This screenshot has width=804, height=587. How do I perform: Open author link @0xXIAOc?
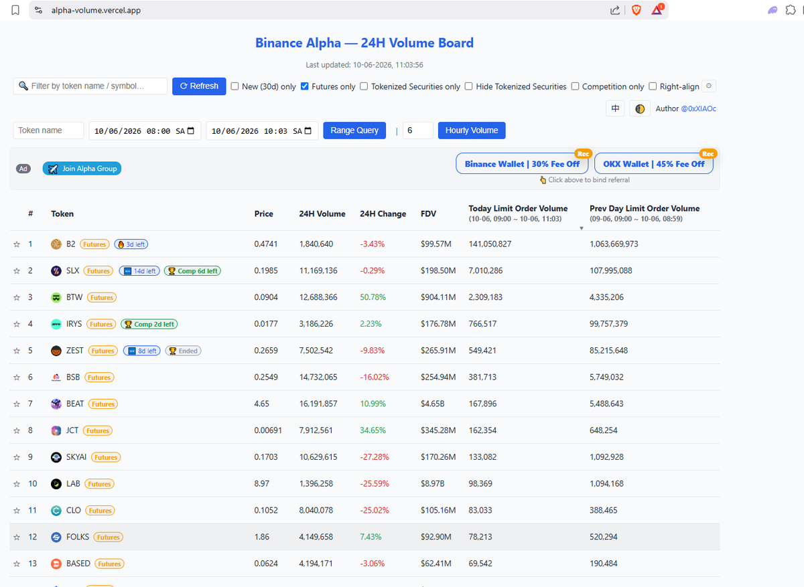pyautogui.click(x=699, y=108)
